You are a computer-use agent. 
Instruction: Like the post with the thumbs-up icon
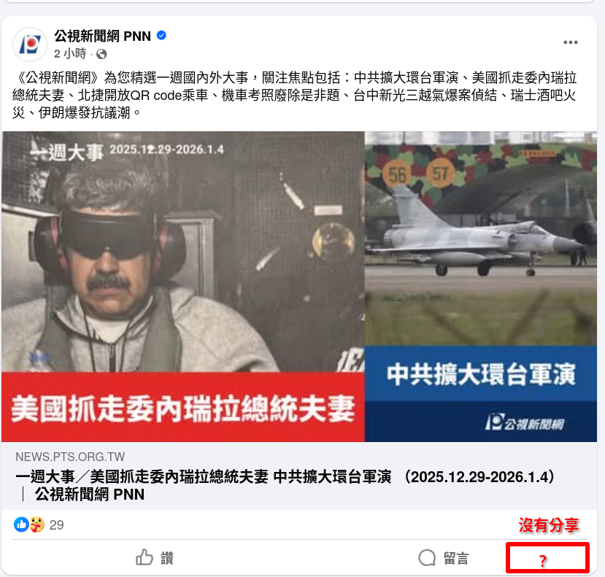click(x=144, y=557)
